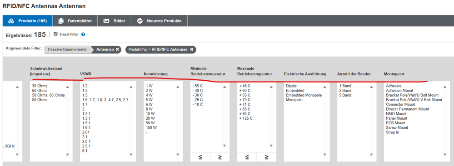
Task: Remove the Produkt-Typ RFID/NFC Antennas filter
Action: pos(192,49)
